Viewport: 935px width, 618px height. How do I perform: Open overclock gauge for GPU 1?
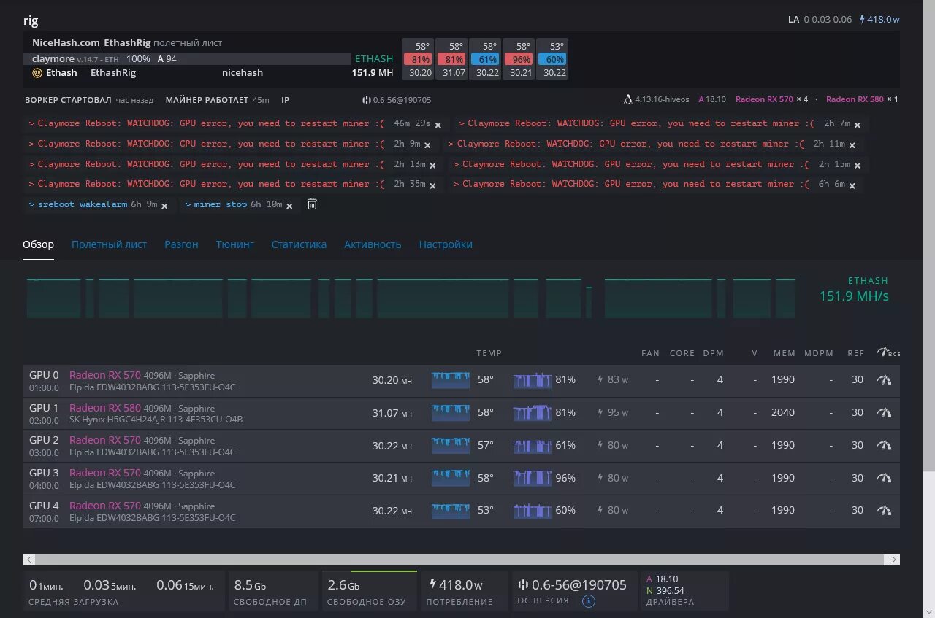pyautogui.click(x=884, y=413)
